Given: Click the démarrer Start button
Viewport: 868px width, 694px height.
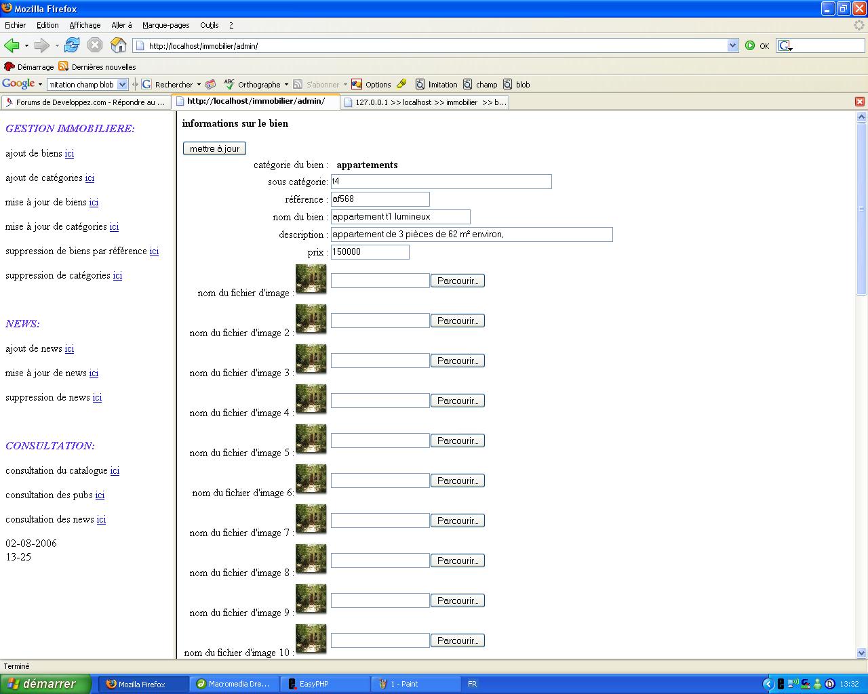Looking at the screenshot, I should click(x=45, y=684).
